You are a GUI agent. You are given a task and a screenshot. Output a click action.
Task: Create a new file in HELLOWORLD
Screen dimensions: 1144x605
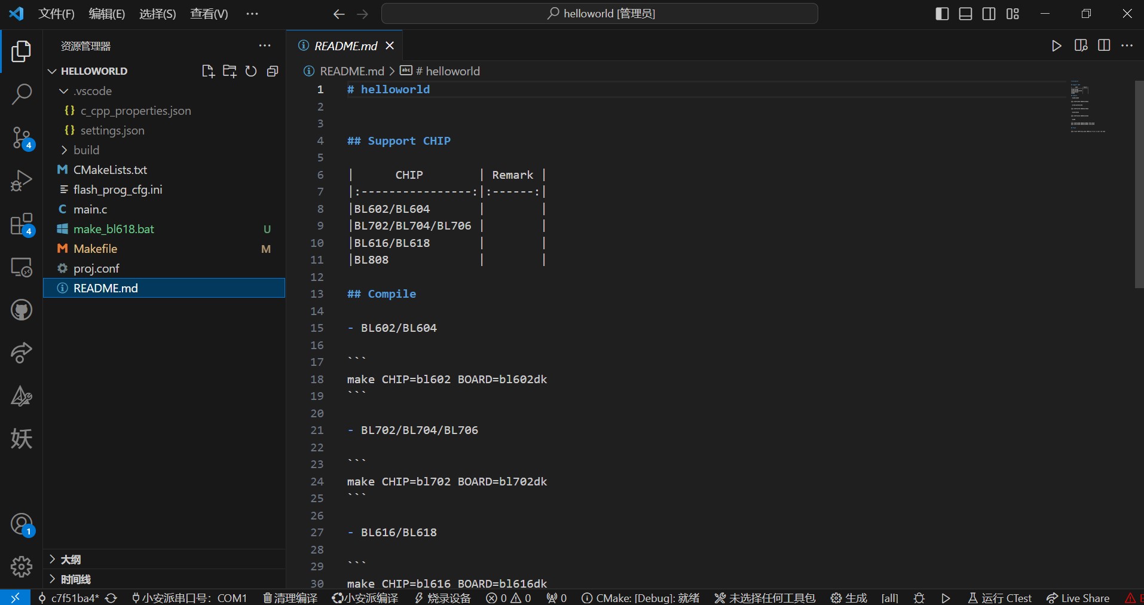208,71
